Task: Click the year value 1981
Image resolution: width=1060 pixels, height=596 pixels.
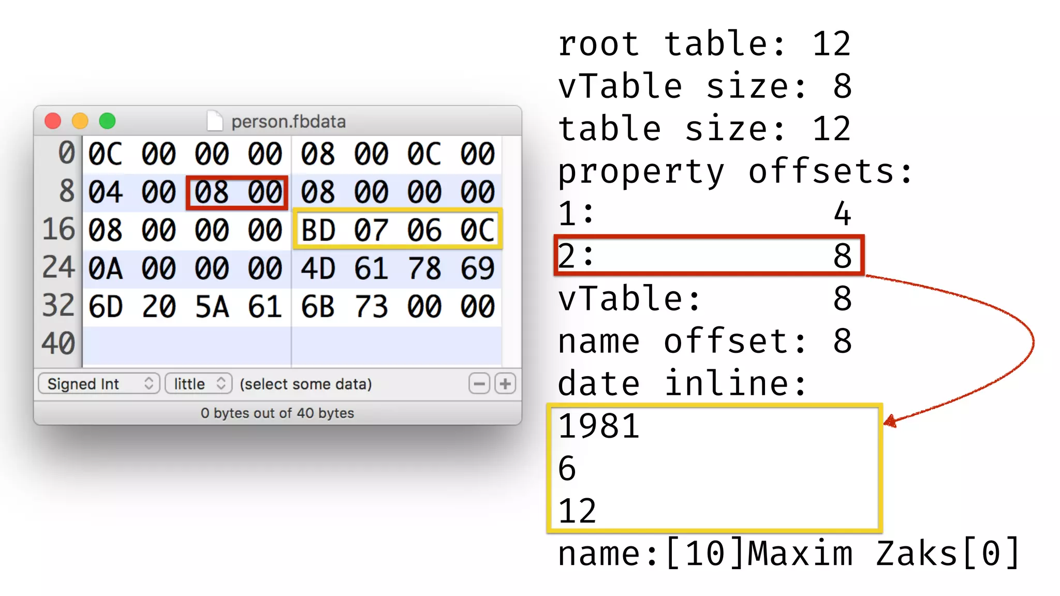Action: click(x=599, y=426)
